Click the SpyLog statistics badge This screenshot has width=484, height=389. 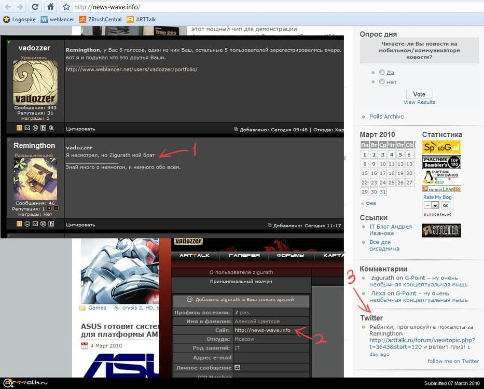(x=441, y=147)
